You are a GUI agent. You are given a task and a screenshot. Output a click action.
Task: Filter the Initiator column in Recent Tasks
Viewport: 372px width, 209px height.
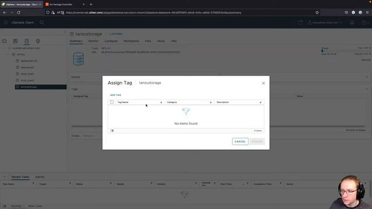pyautogui.click(x=196, y=183)
